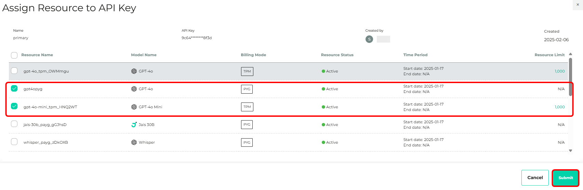Uncheck the gpt4opyg resource checkbox

pos(14,89)
